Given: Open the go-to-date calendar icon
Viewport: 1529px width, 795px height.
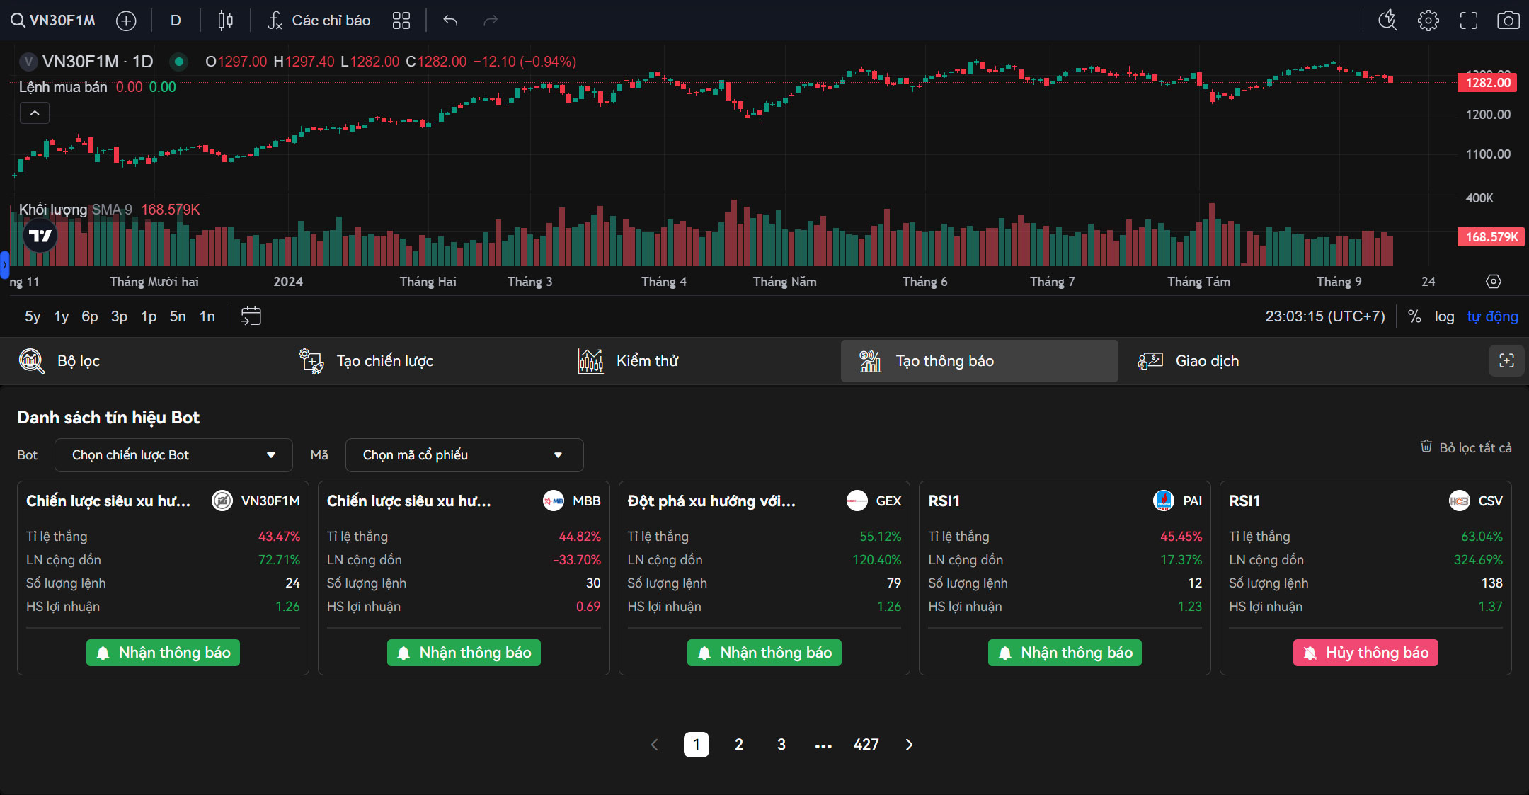Looking at the screenshot, I should (251, 316).
